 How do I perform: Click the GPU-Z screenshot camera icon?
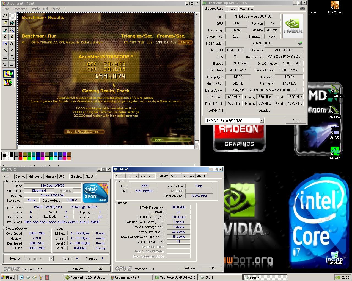tap(302, 9)
